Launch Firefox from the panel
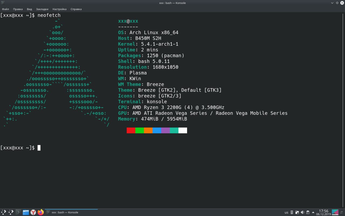The image size is (345, 216). tap(41, 212)
